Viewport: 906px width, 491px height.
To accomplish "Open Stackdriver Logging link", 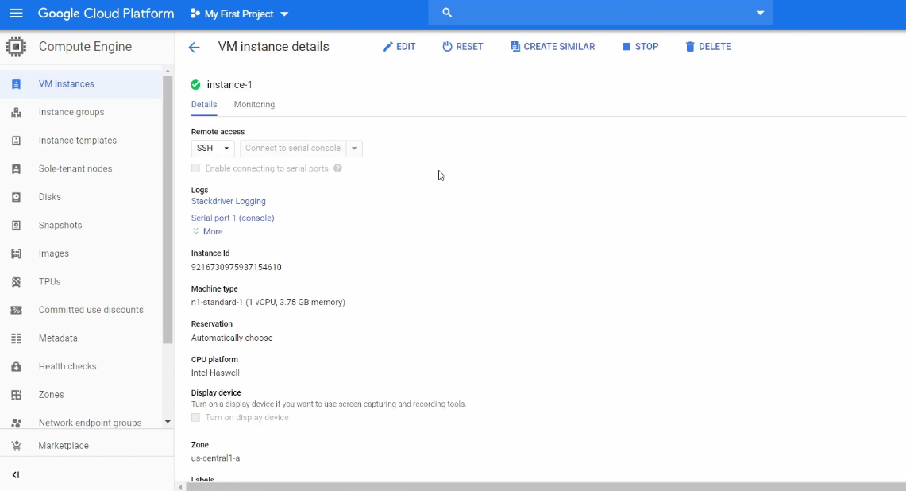I will click(228, 201).
